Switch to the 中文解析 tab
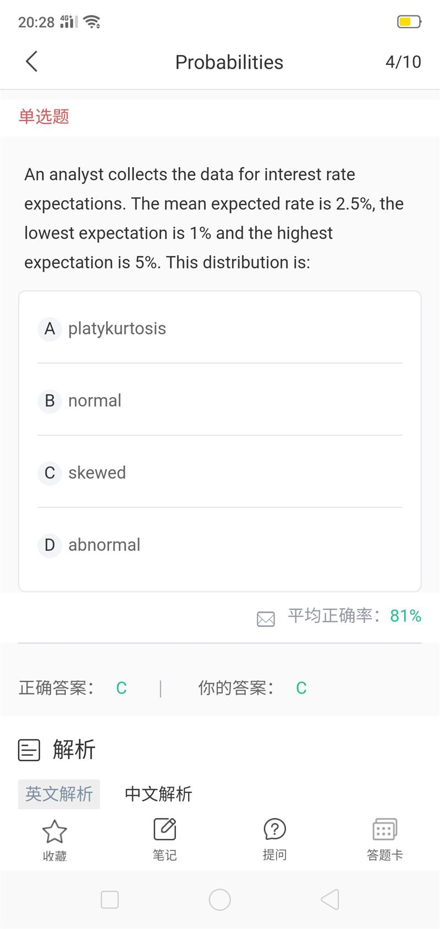440x929 pixels. (x=158, y=794)
